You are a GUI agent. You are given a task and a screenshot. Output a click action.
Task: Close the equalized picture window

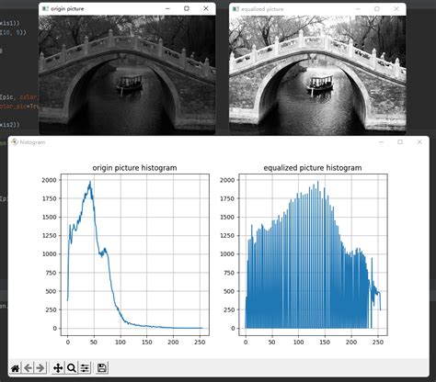click(396, 9)
